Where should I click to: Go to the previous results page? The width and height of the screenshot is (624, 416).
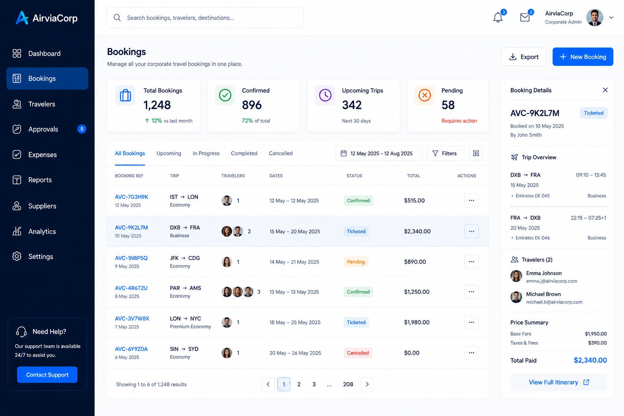268,384
